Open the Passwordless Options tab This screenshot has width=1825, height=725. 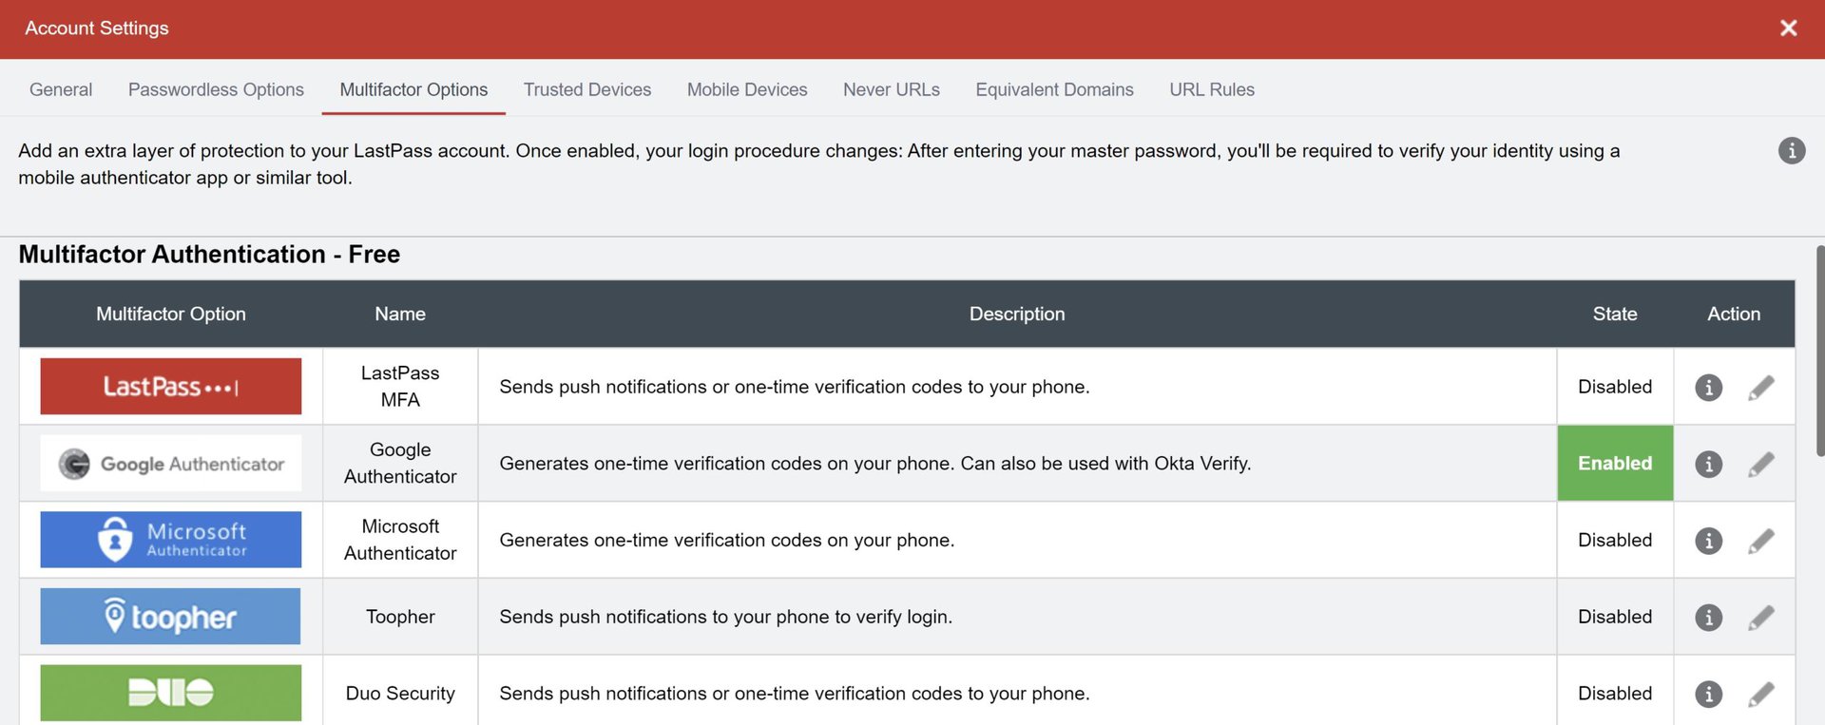click(x=216, y=89)
